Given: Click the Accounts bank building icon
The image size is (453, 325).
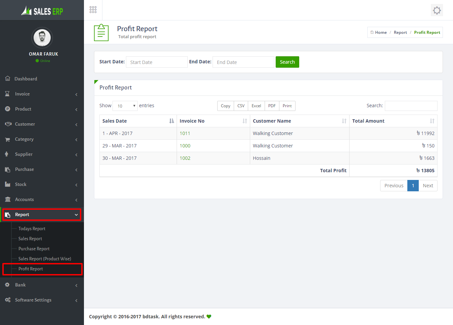Looking at the screenshot, I should pos(8,199).
